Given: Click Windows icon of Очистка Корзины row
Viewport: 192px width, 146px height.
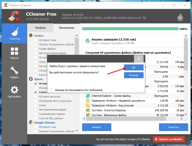Looking at the screenshot, I should 88,110.
